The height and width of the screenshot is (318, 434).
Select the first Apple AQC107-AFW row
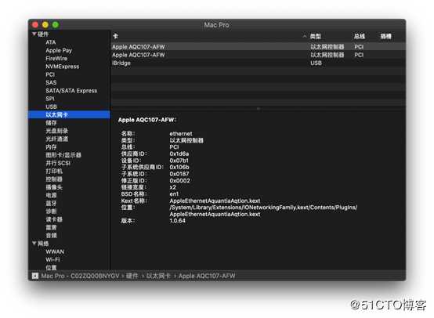[x=259, y=47]
